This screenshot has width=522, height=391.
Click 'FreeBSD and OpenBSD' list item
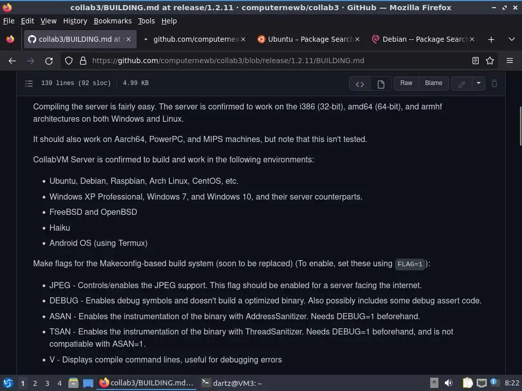click(93, 212)
